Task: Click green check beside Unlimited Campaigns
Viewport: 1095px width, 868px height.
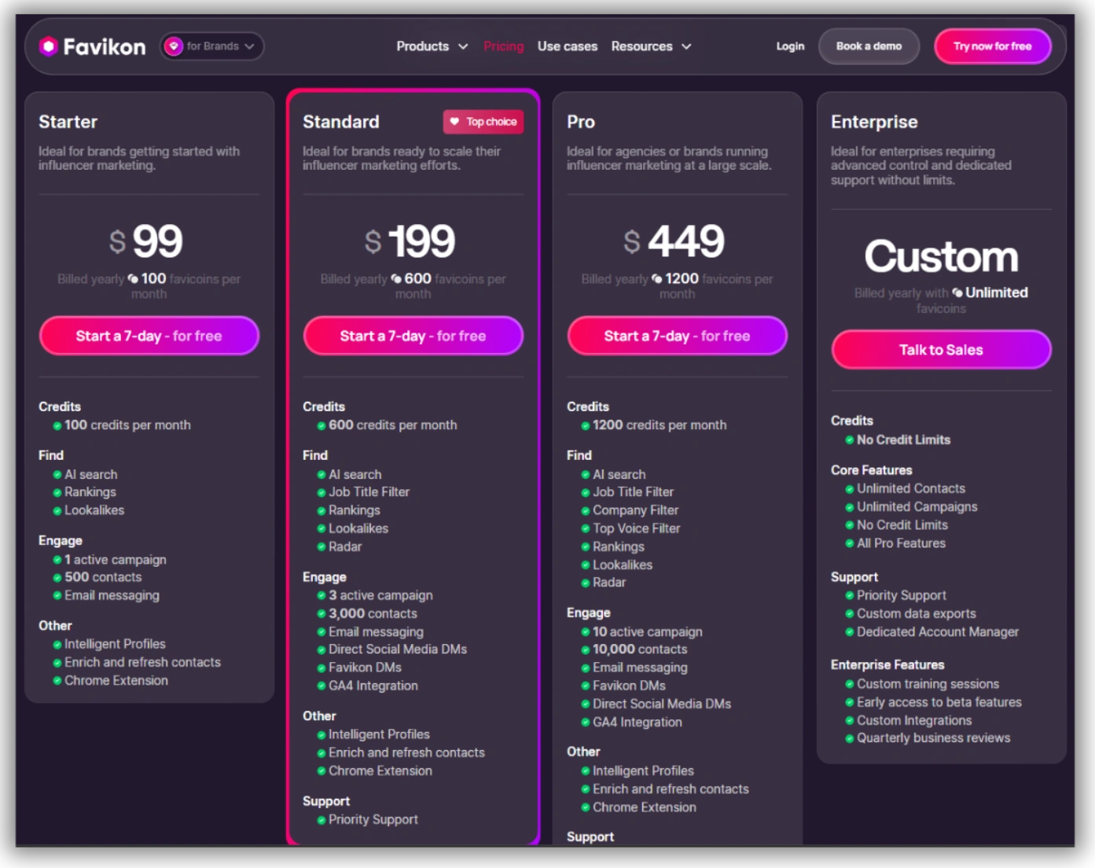Action: pyautogui.click(x=850, y=507)
